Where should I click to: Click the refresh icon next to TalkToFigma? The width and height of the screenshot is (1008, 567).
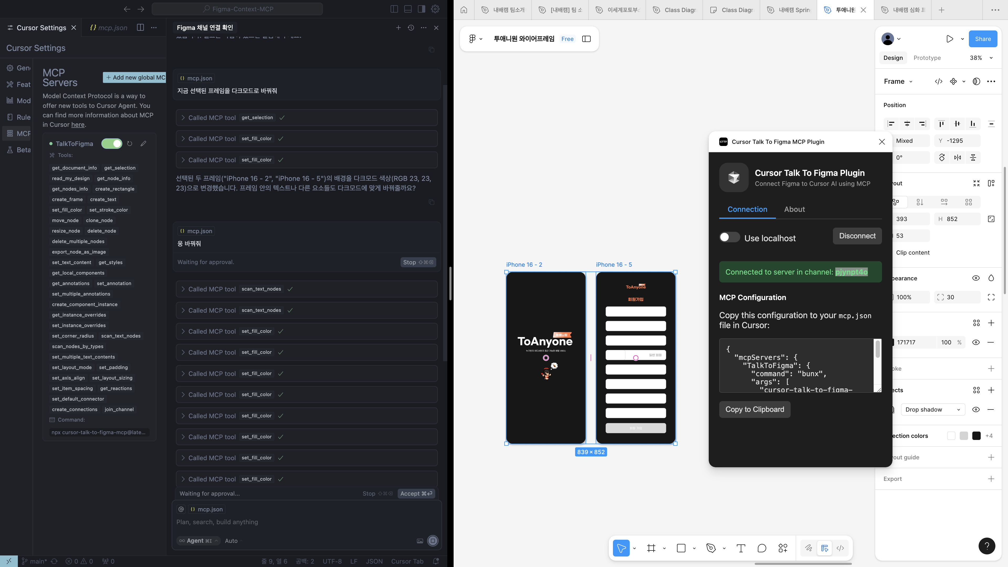[x=129, y=144]
